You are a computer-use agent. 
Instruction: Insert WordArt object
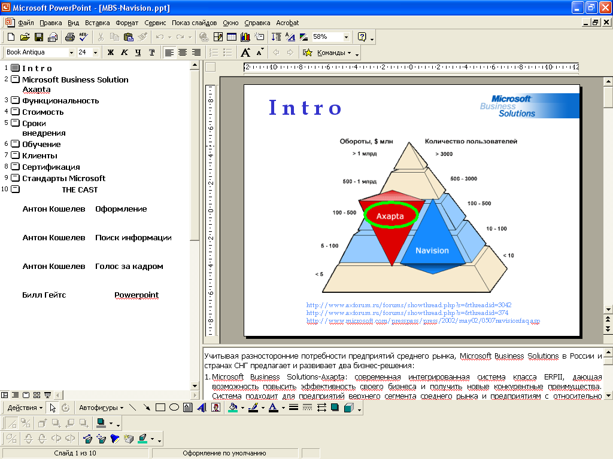[202, 408]
